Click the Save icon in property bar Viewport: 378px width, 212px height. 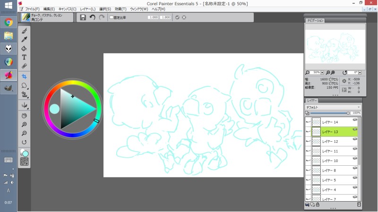click(x=83, y=17)
